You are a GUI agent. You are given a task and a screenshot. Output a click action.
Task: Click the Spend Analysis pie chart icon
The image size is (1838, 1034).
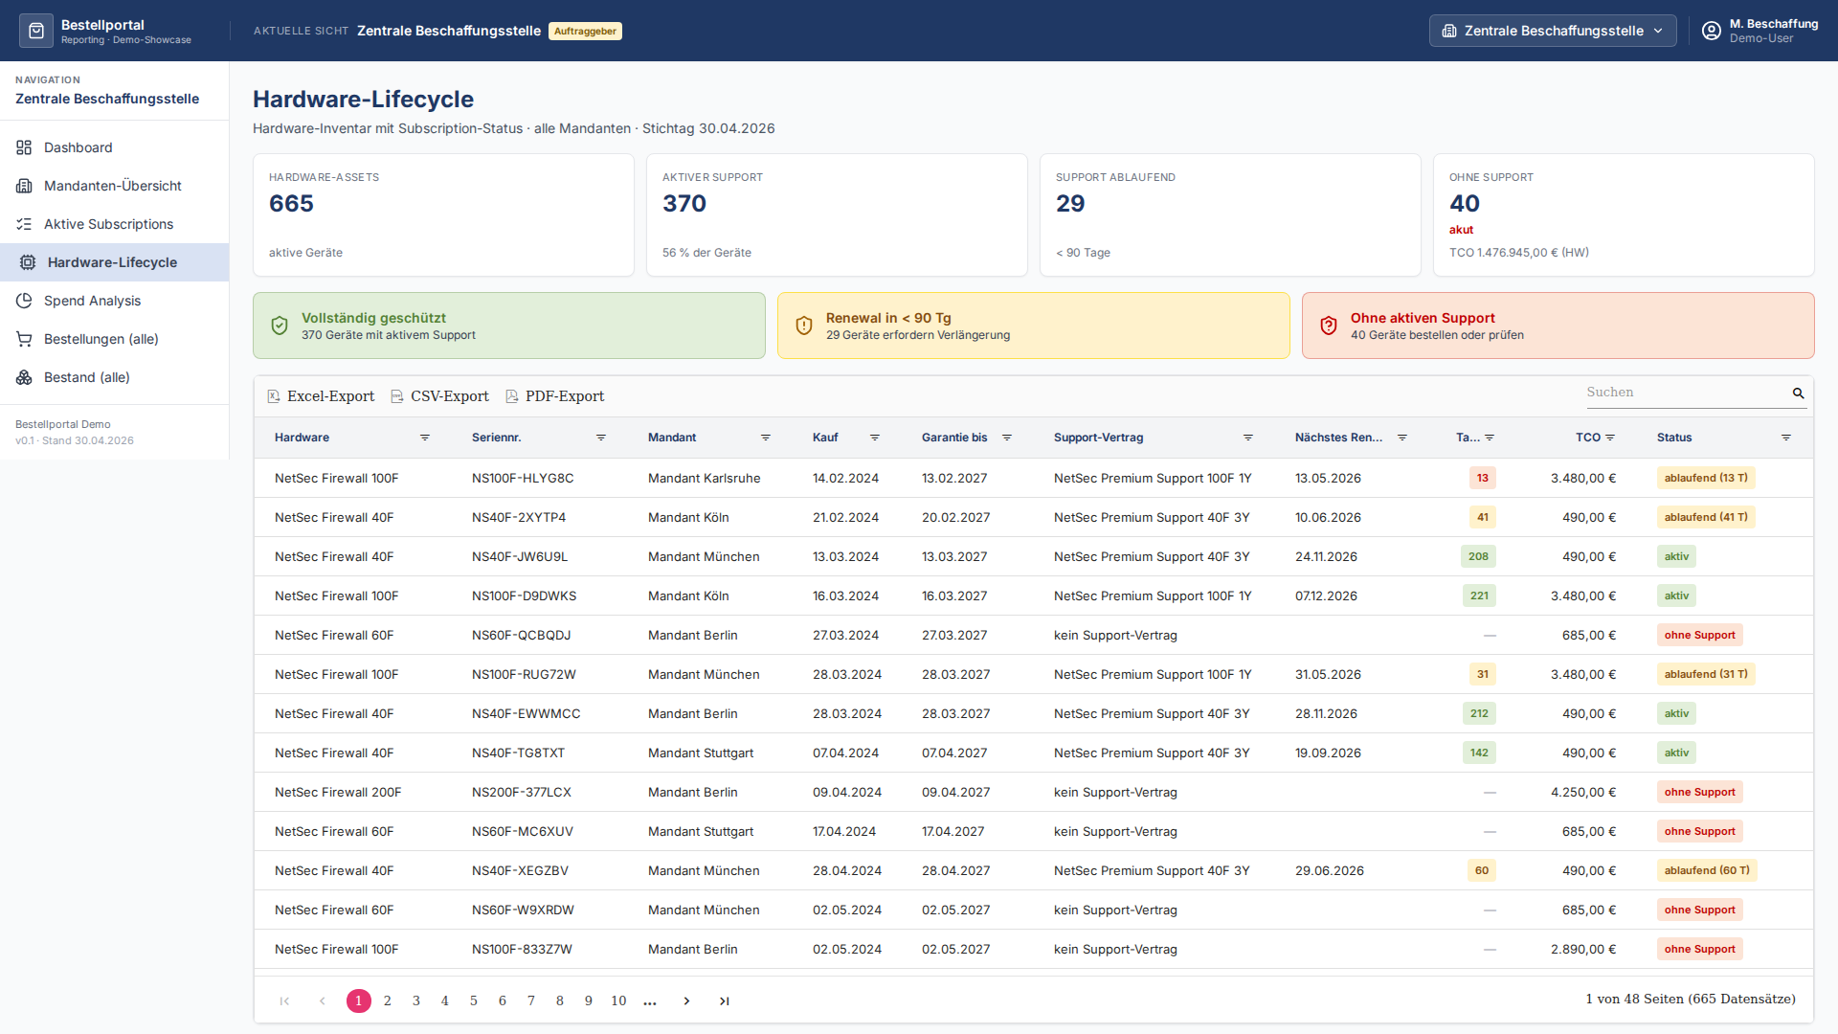[x=24, y=301]
